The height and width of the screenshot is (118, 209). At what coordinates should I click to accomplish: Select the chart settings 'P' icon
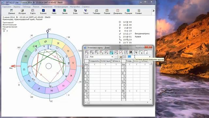tap(107, 52)
